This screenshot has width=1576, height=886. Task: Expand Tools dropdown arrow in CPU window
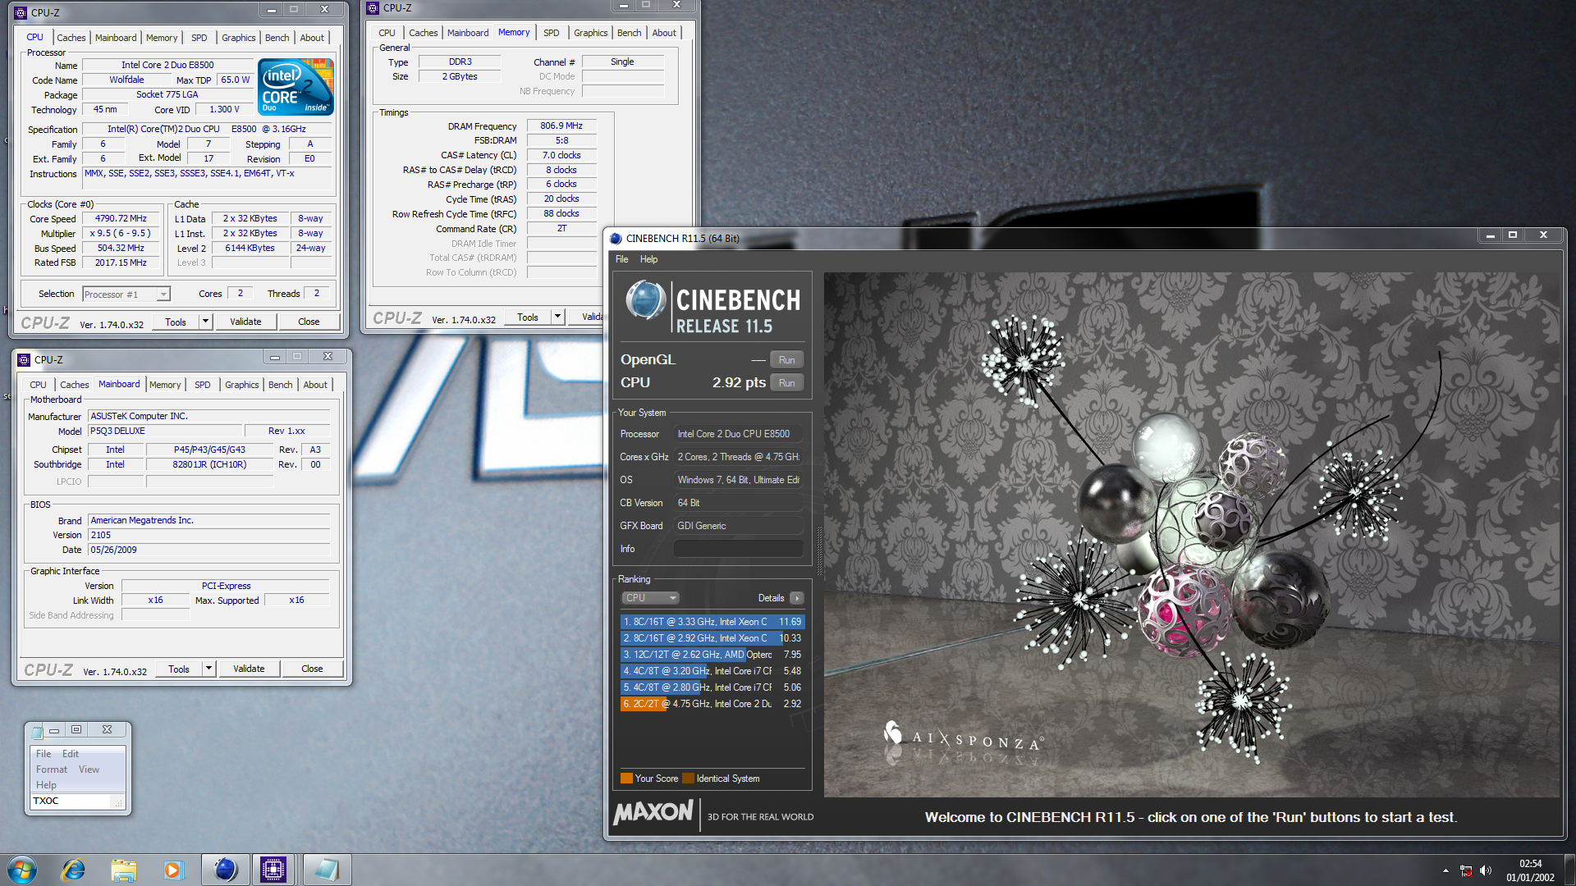pos(205,322)
